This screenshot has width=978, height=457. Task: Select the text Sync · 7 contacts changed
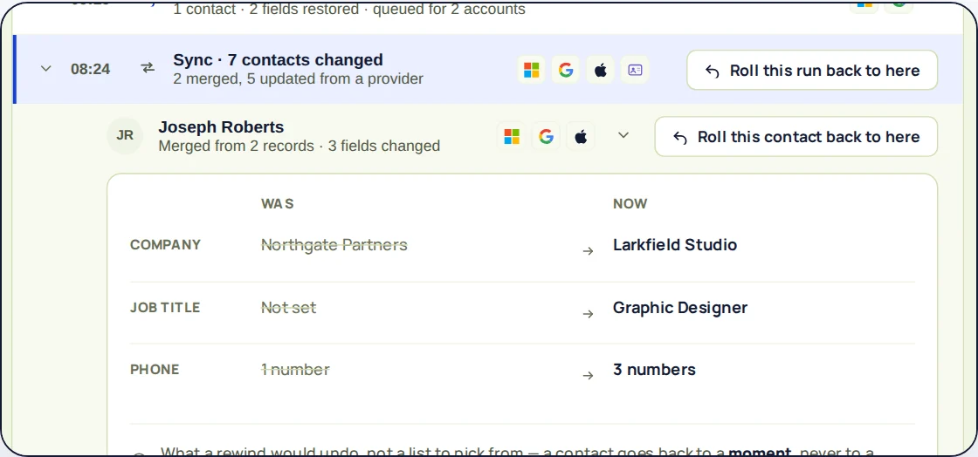click(x=279, y=60)
